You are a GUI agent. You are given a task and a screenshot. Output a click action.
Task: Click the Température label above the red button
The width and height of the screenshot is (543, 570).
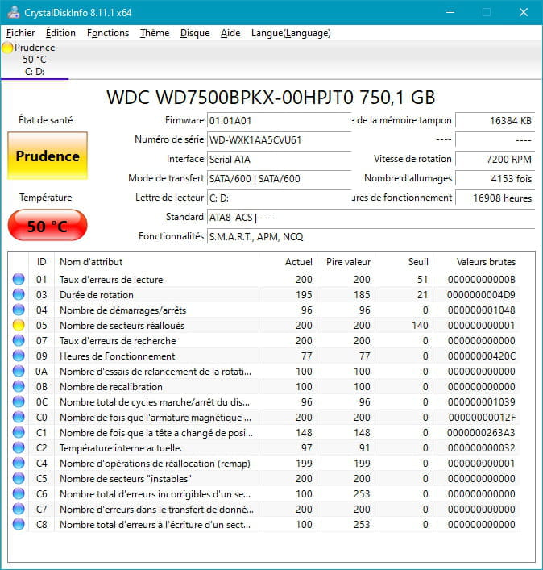pyautogui.click(x=46, y=198)
